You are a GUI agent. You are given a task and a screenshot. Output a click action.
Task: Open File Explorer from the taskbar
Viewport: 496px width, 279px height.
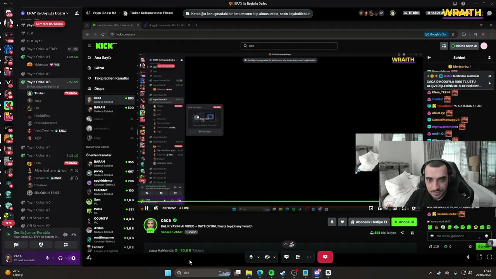(248, 273)
